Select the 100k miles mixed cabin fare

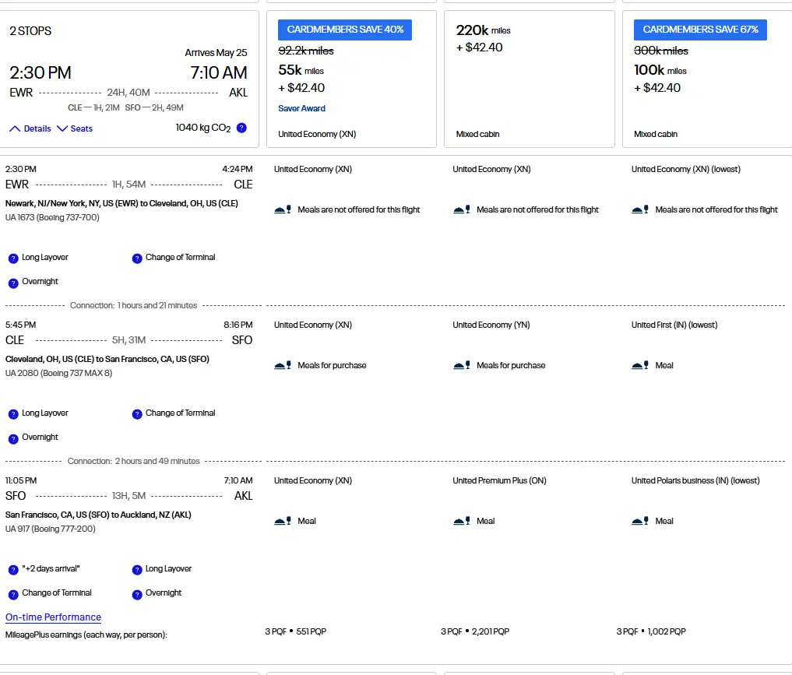point(707,79)
